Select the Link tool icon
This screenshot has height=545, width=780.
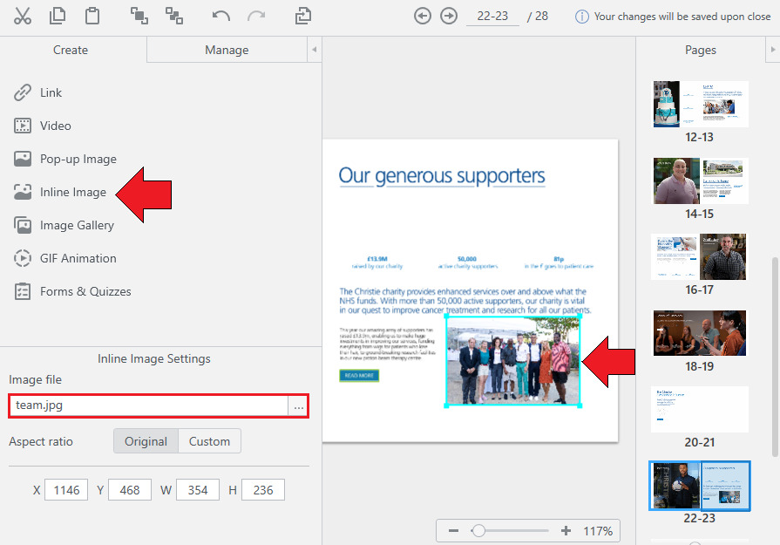(x=23, y=92)
